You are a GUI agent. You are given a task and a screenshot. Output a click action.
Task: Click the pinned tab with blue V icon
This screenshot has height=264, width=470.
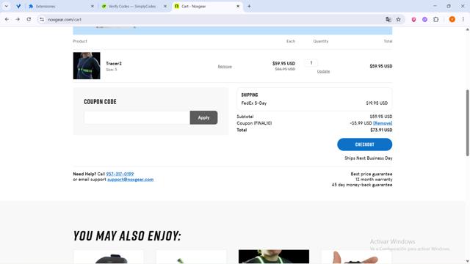click(18, 7)
